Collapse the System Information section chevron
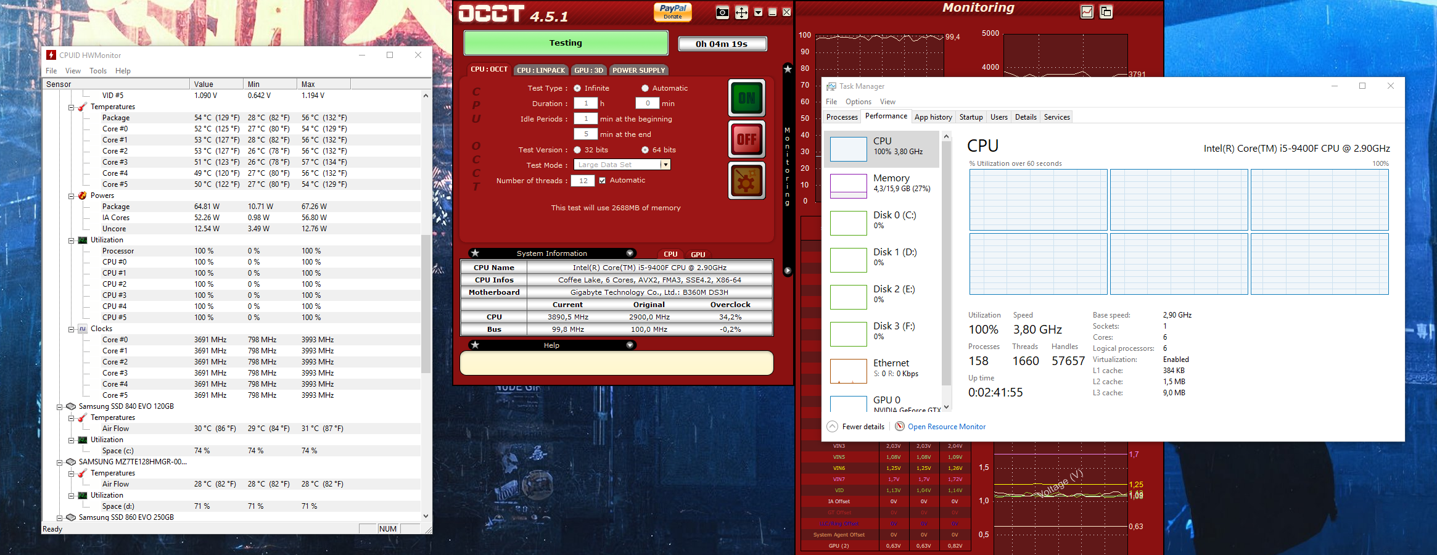 (x=630, y=253)
